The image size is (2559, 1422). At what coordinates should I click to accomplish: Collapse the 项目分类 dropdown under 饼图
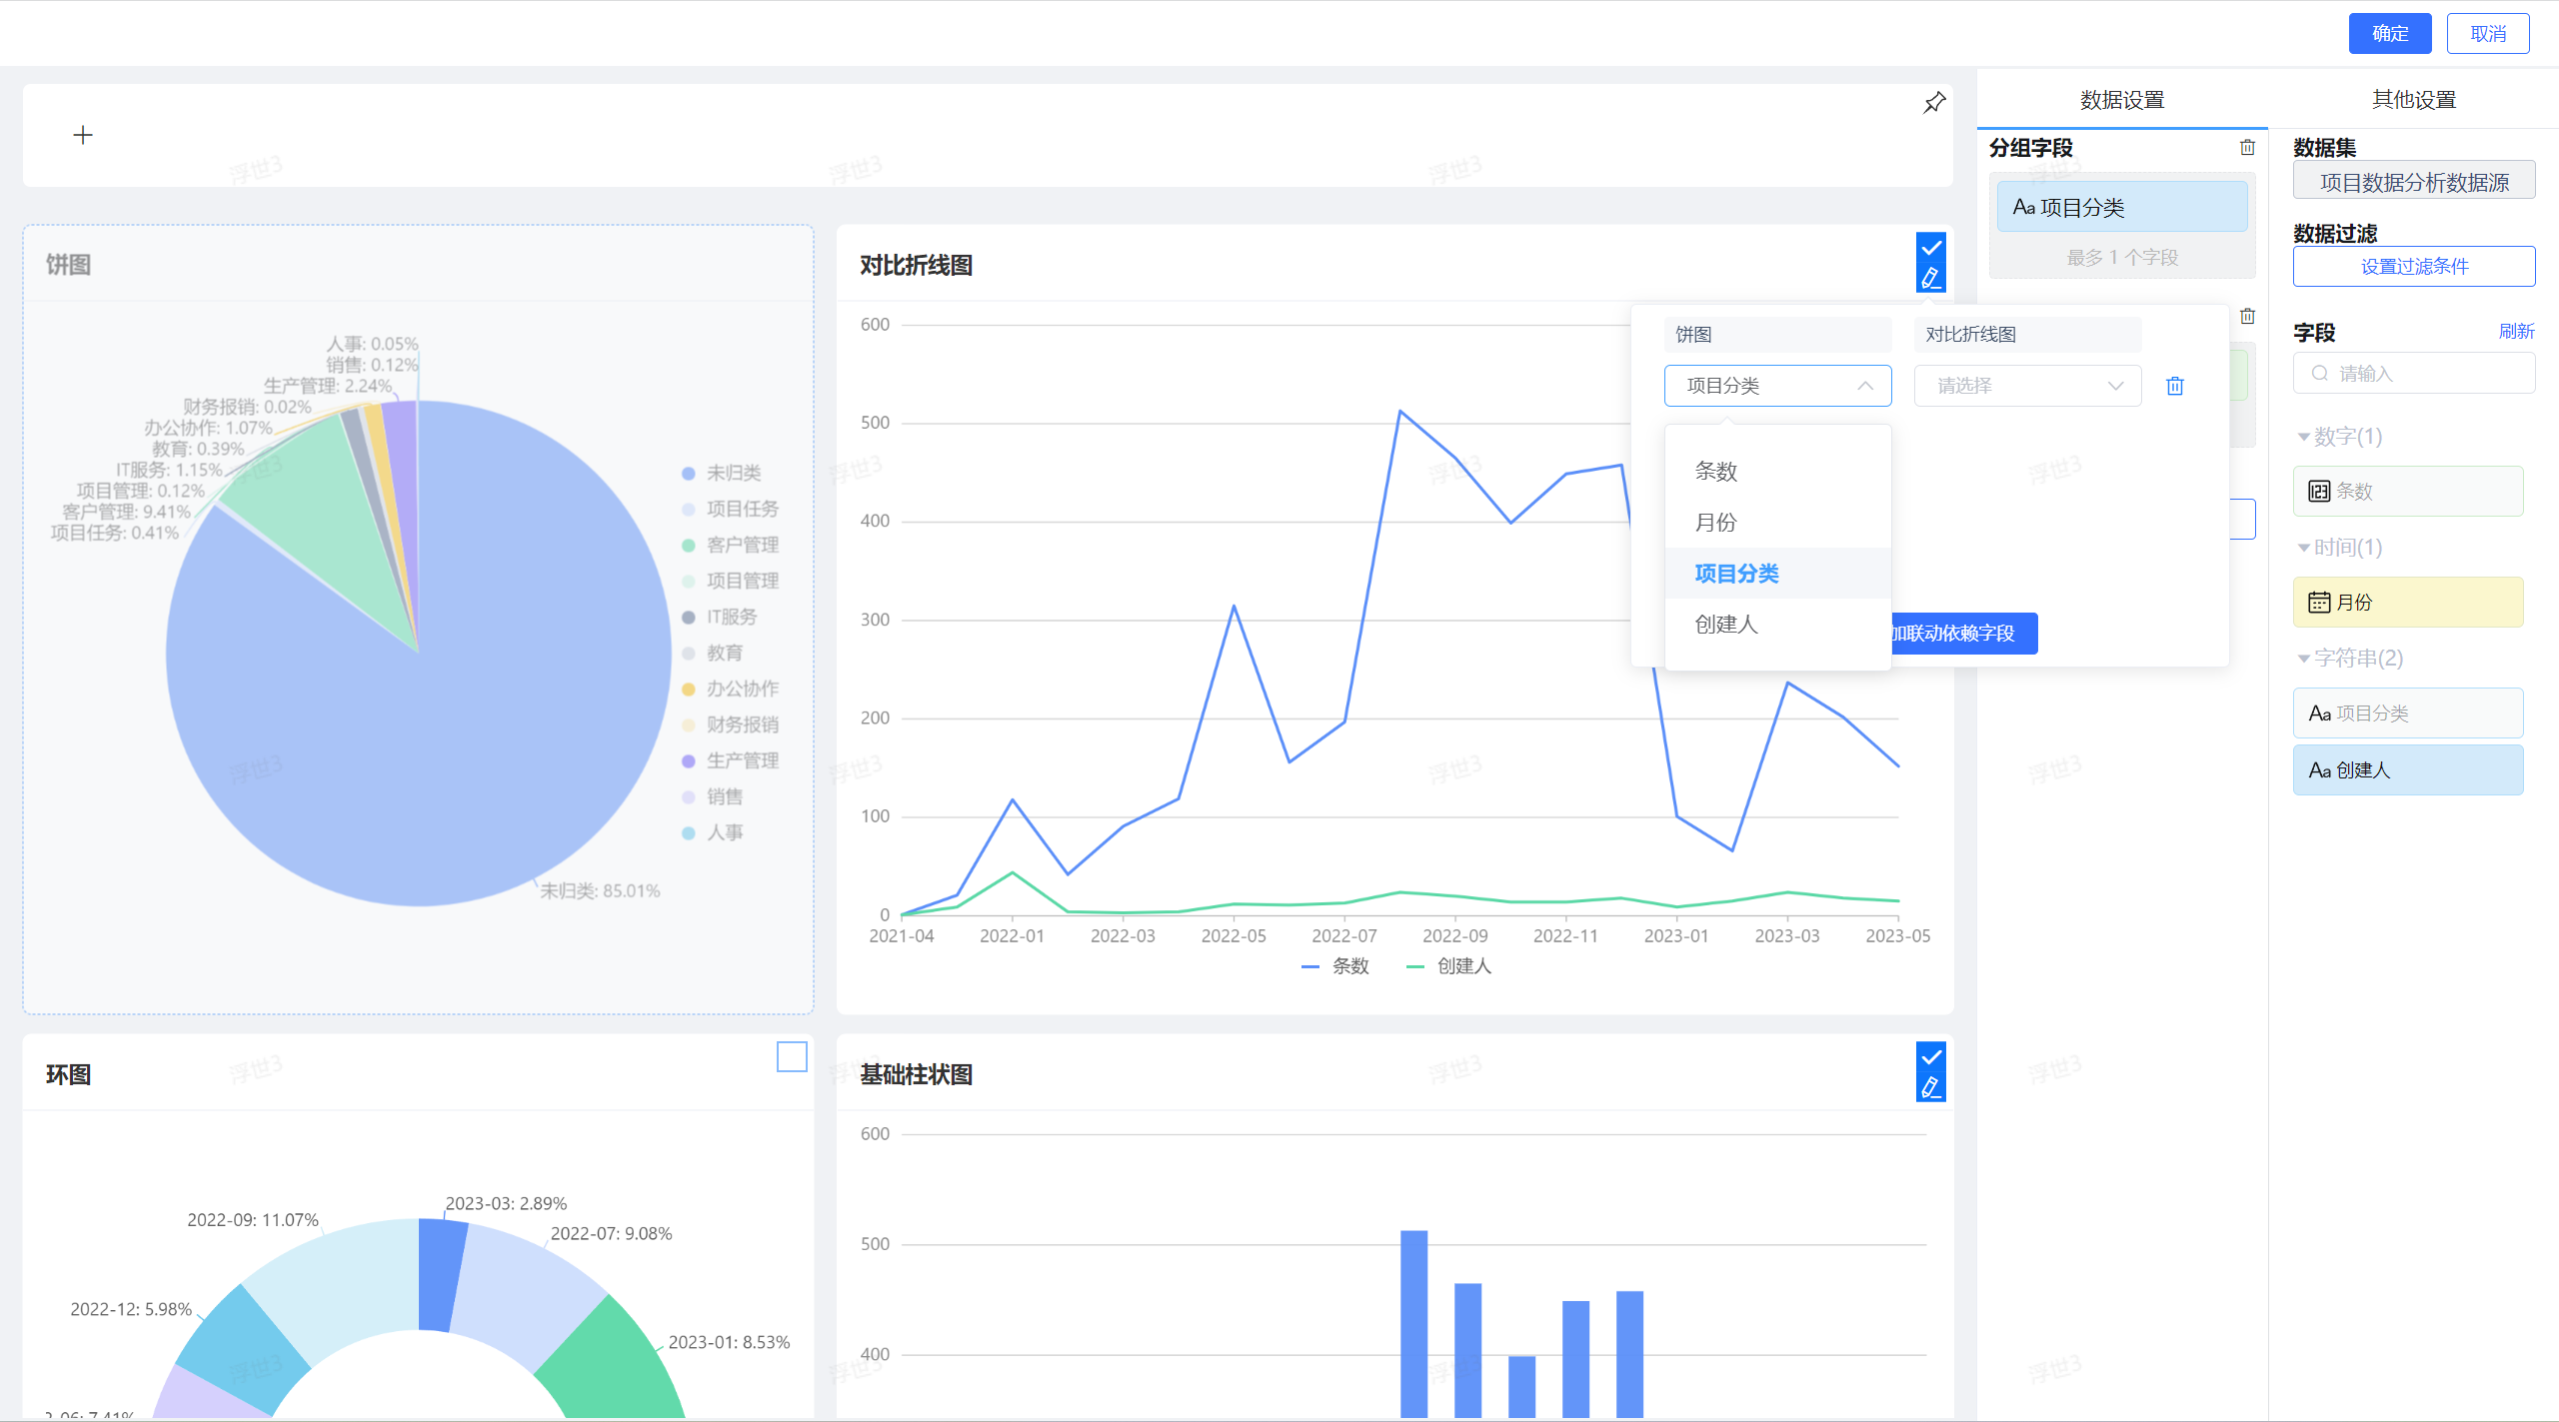coord(1777,386)
